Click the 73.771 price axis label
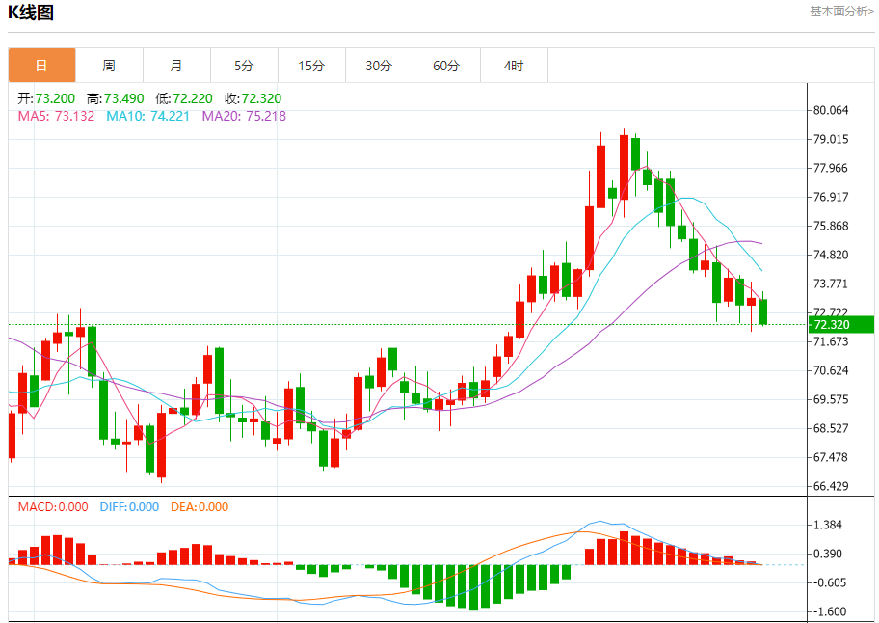The width and height of the screenshot is (879, 623). (831, 284)
